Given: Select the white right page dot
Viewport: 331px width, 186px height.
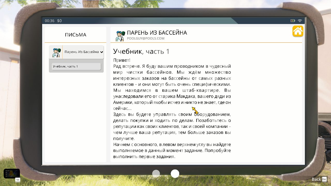Looking at the screenshot, I should click(175, 174).
